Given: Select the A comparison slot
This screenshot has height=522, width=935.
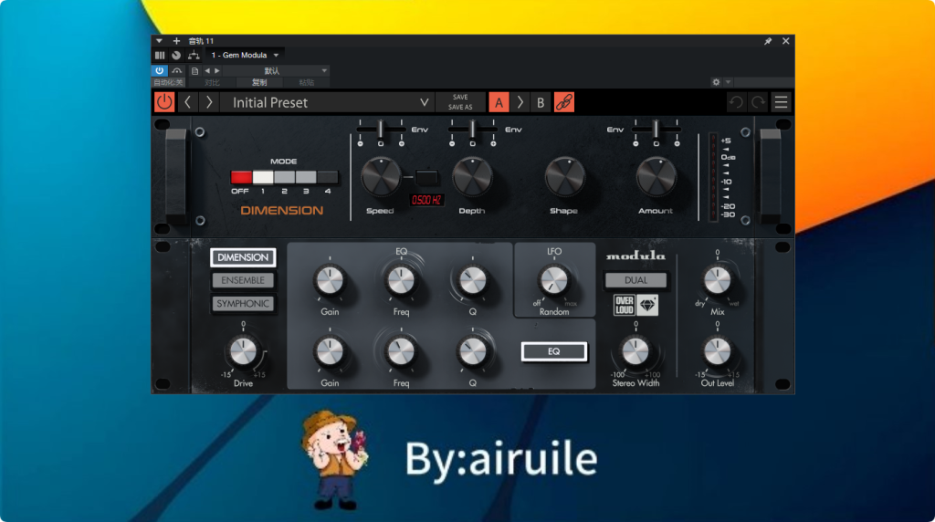Looking at the screenshot, I should coord(499,102).
